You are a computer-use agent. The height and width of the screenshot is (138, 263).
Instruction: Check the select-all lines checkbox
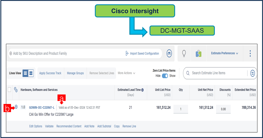(9, 90)
